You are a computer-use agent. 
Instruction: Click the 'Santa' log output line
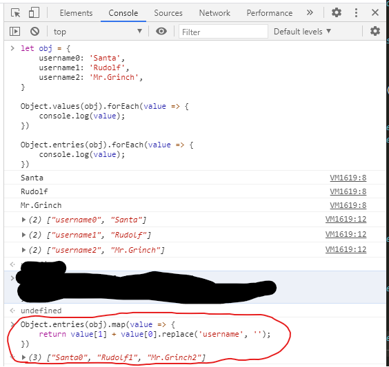coord(32,178)
